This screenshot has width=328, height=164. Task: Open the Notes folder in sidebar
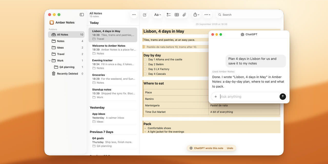[66, 41]
